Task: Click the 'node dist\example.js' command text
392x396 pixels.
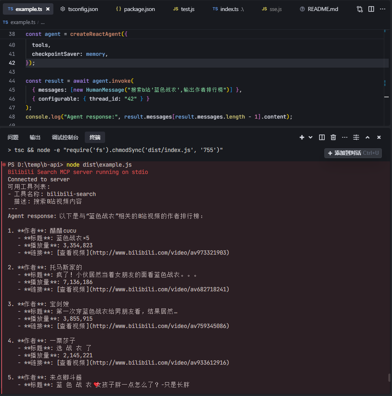Action: (99, 165)
